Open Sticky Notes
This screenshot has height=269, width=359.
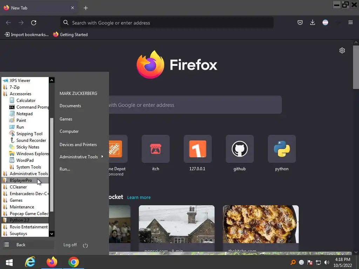28,147
